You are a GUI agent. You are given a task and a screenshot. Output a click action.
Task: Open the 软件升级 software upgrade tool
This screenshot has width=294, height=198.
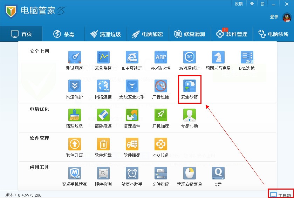(74, 148)
